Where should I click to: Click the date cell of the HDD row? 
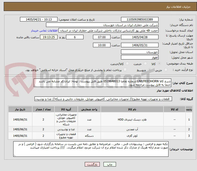pos(20,119)
